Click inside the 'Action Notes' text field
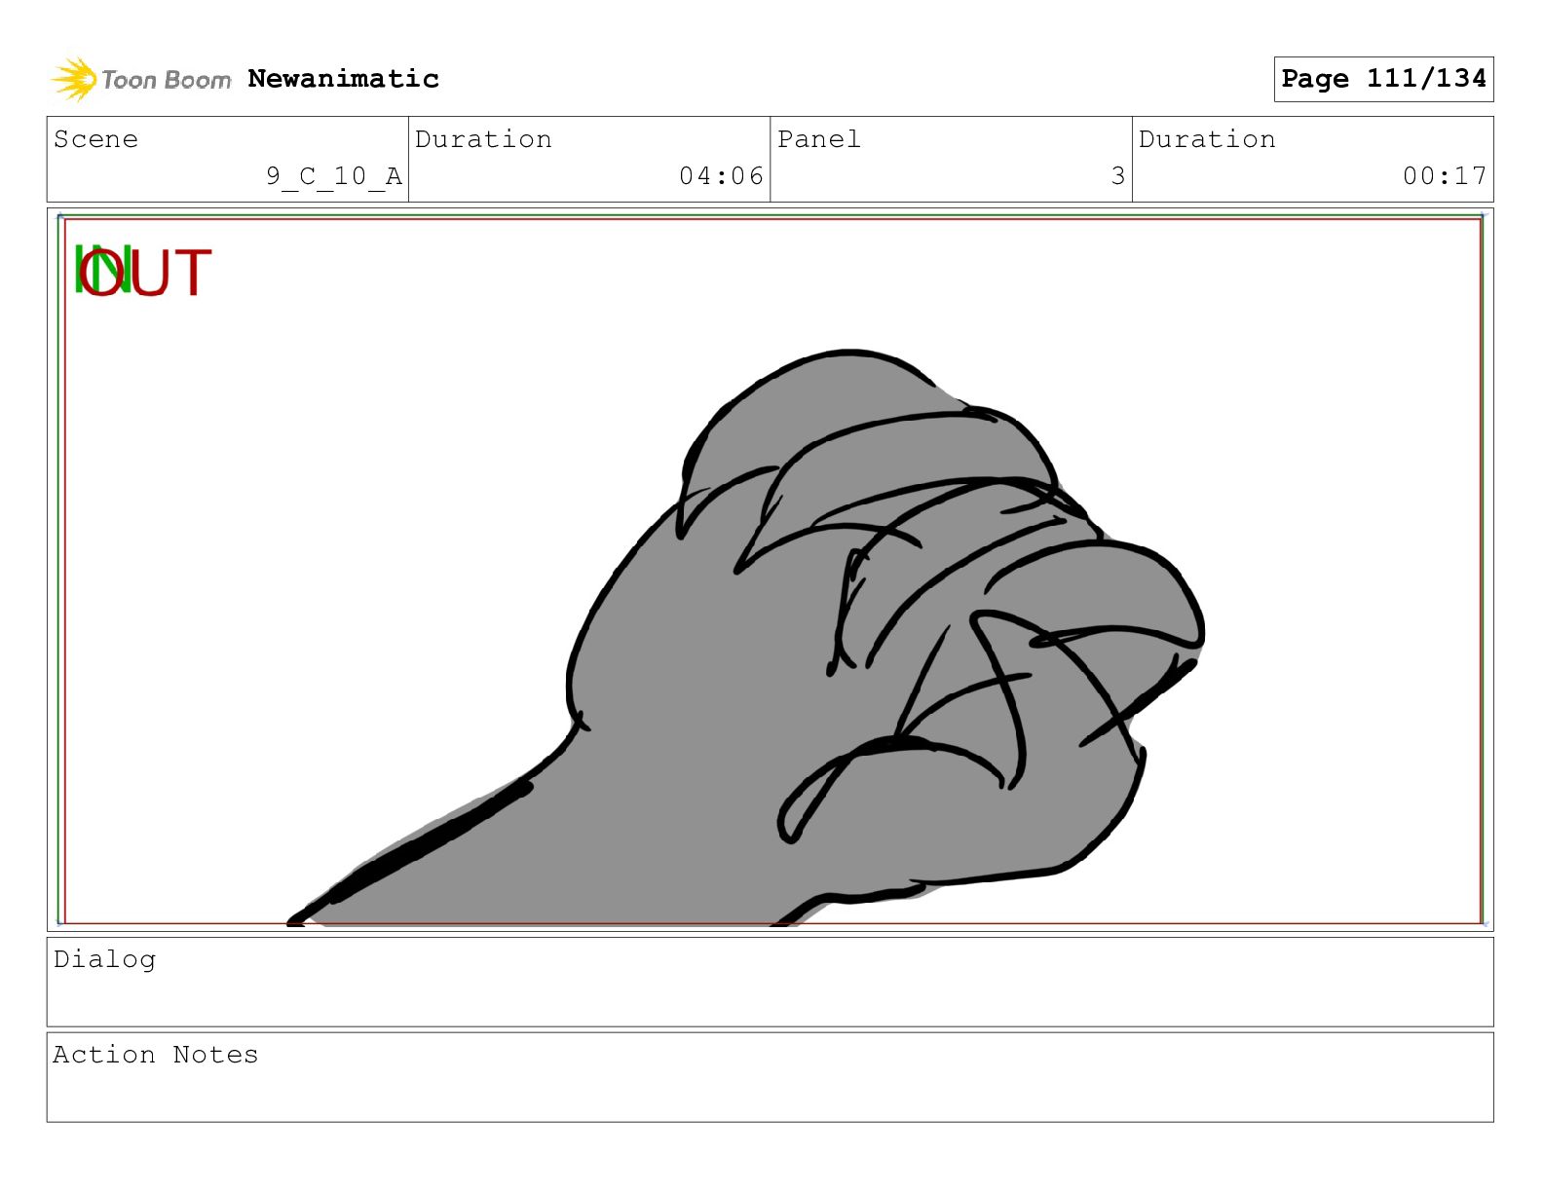This screenshot has width=1543, height=1192. coord(770,1077)
